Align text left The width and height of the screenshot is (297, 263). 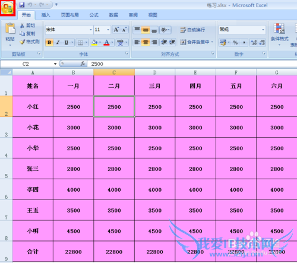(x=137, y=42)
